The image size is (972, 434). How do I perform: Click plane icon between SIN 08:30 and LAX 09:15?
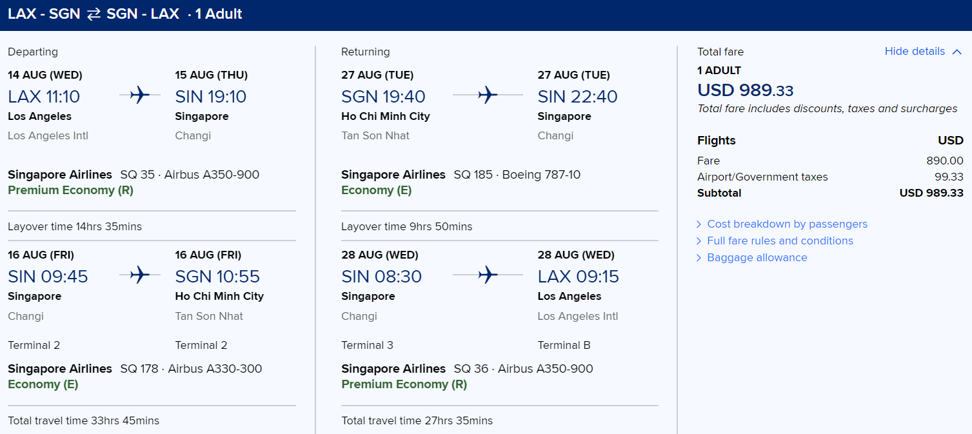tap(488, 275)
